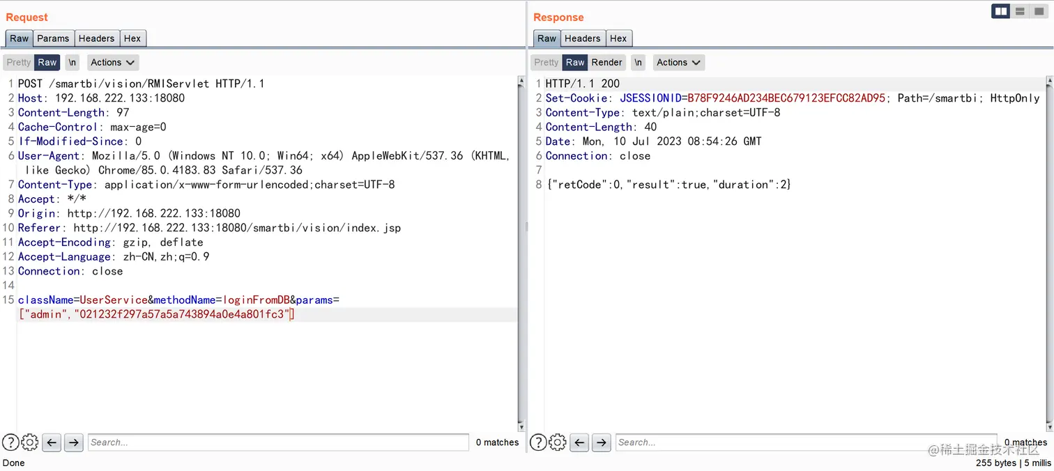Switch Response view to Raw mode
This screenshot has width=1054, height=471.
coord(575,62)
